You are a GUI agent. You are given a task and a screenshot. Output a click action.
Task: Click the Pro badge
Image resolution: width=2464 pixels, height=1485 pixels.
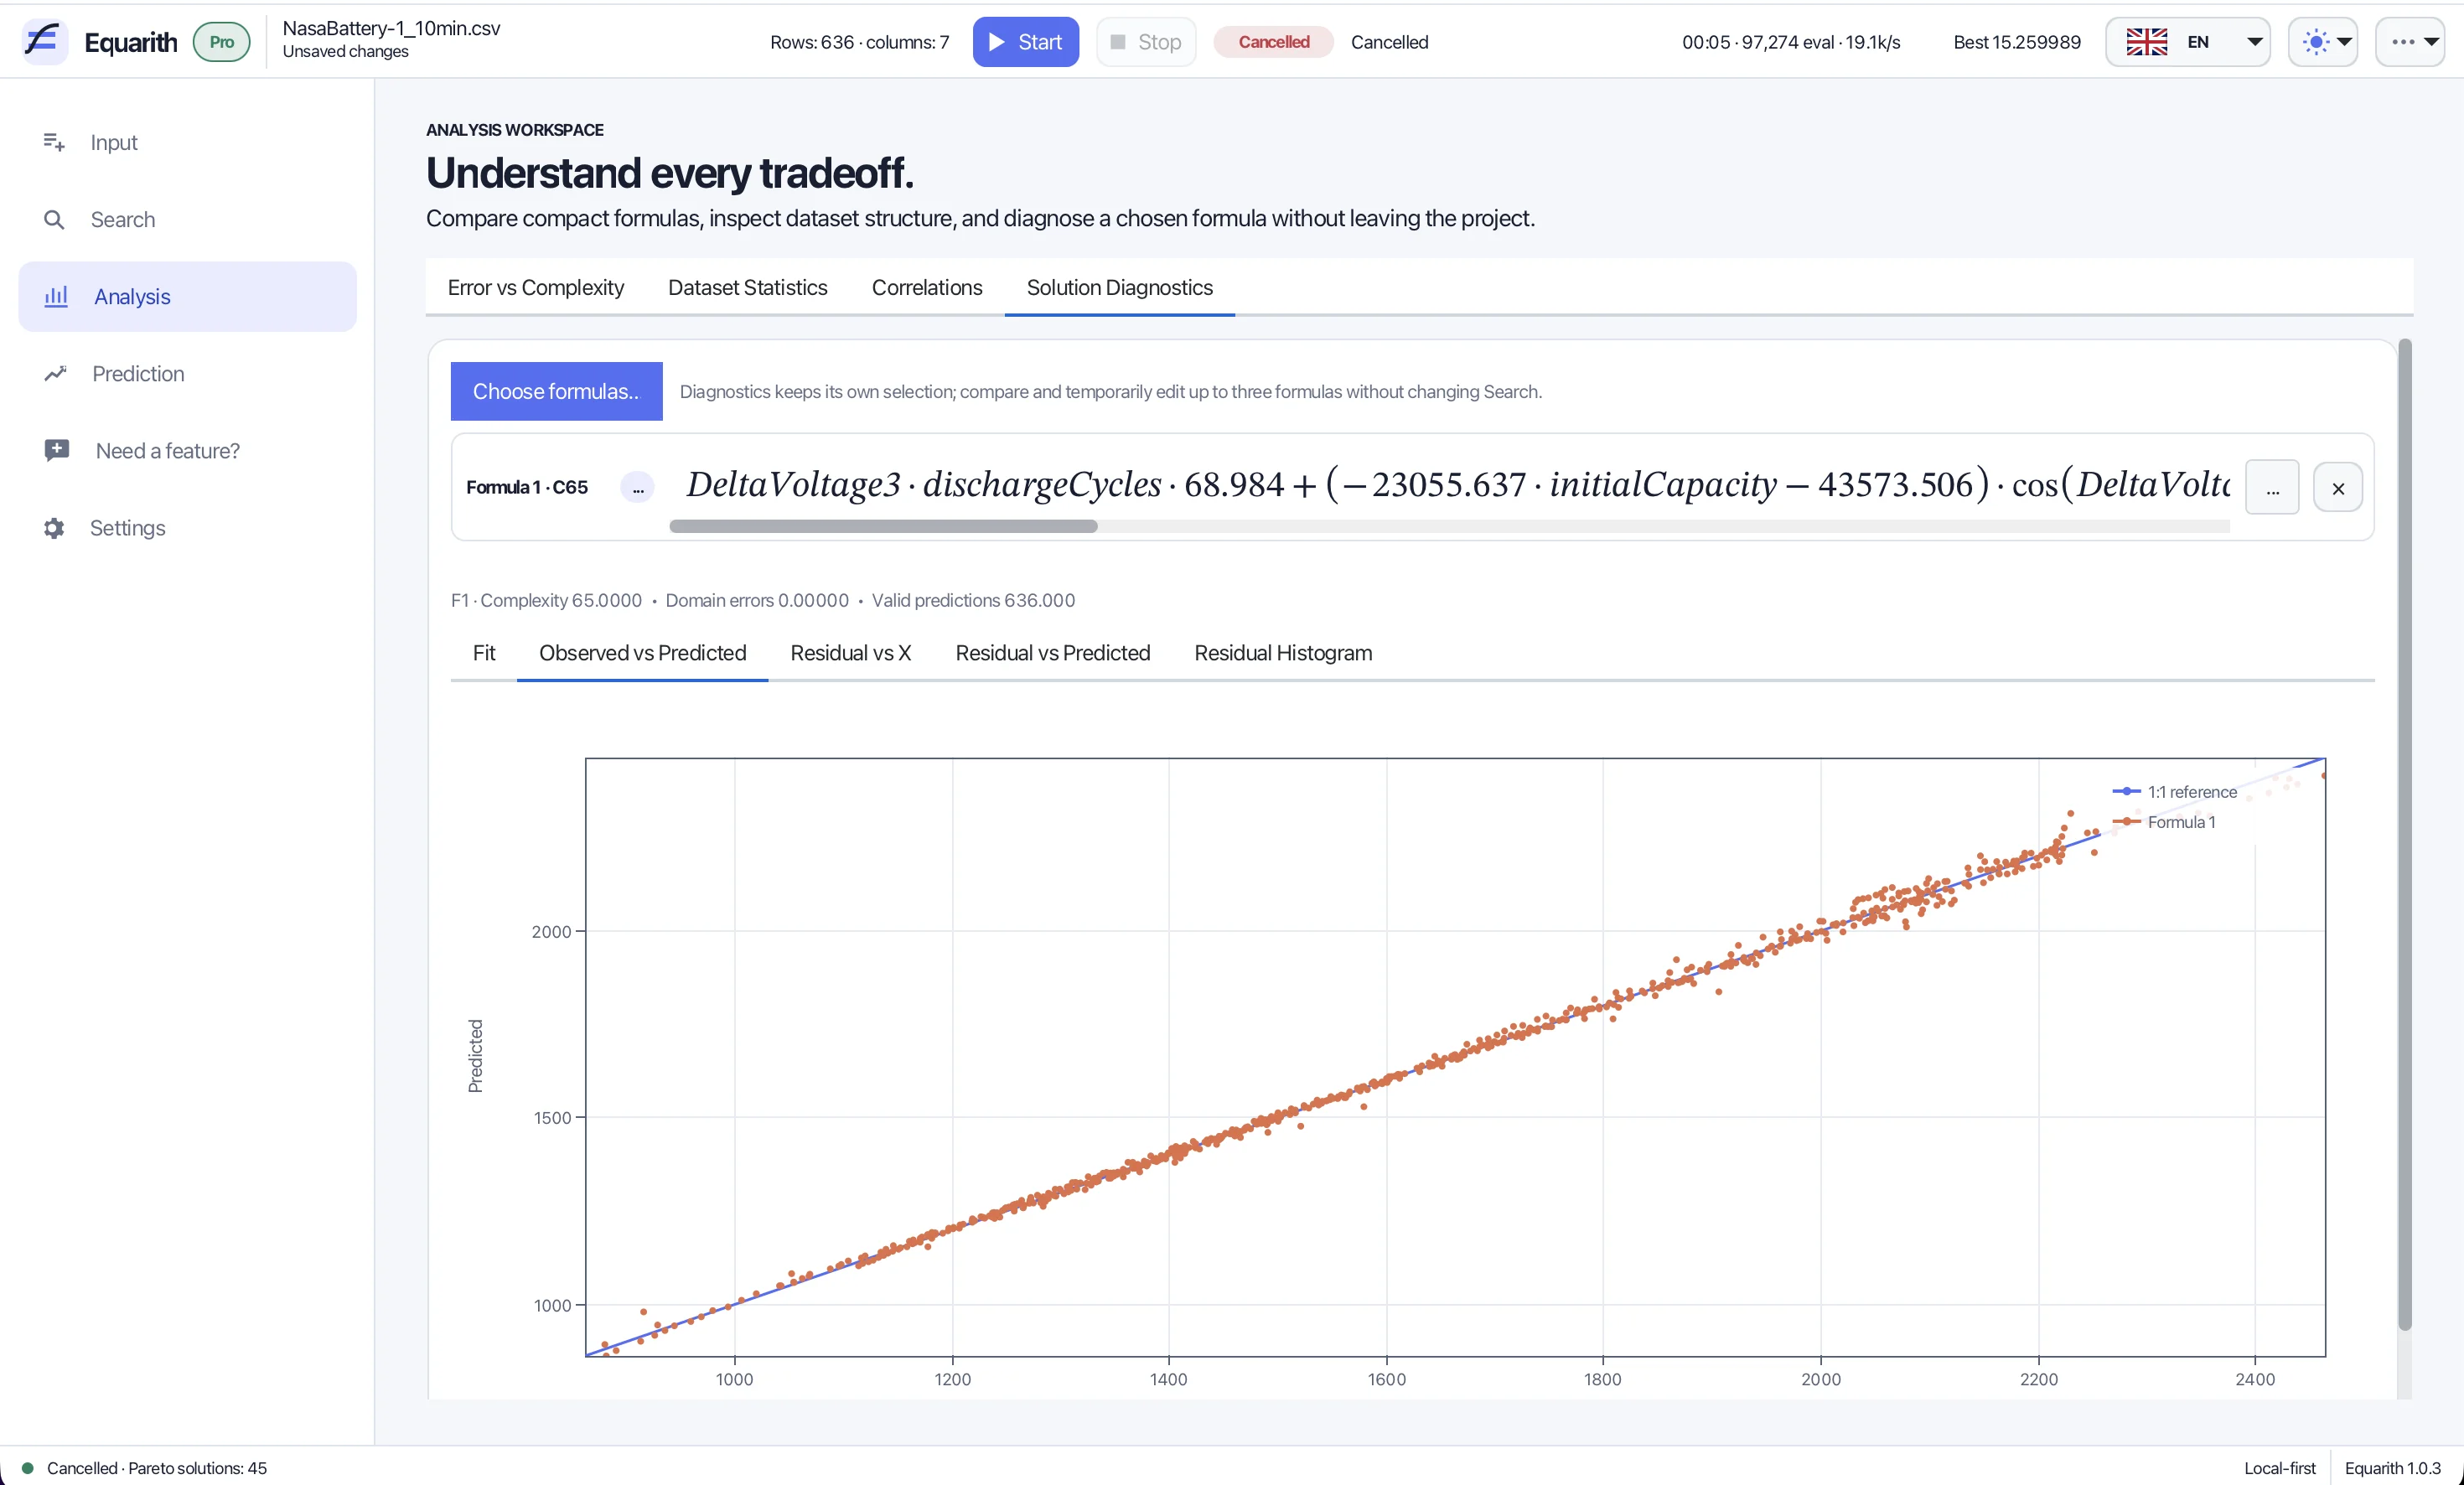pyautogui.click(x=221, y=42)
